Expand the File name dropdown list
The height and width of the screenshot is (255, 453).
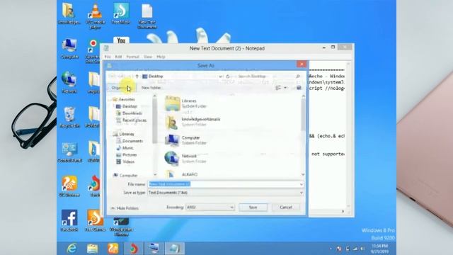301,184
